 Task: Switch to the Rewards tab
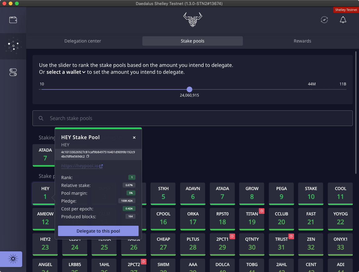click(x=302, y=41)
